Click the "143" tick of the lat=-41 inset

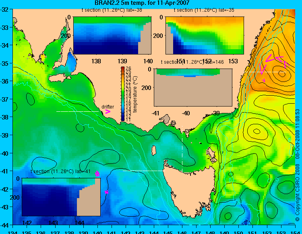click(53, 223)
